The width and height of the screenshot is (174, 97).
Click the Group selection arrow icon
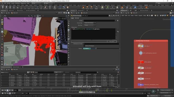pos(118,20)
